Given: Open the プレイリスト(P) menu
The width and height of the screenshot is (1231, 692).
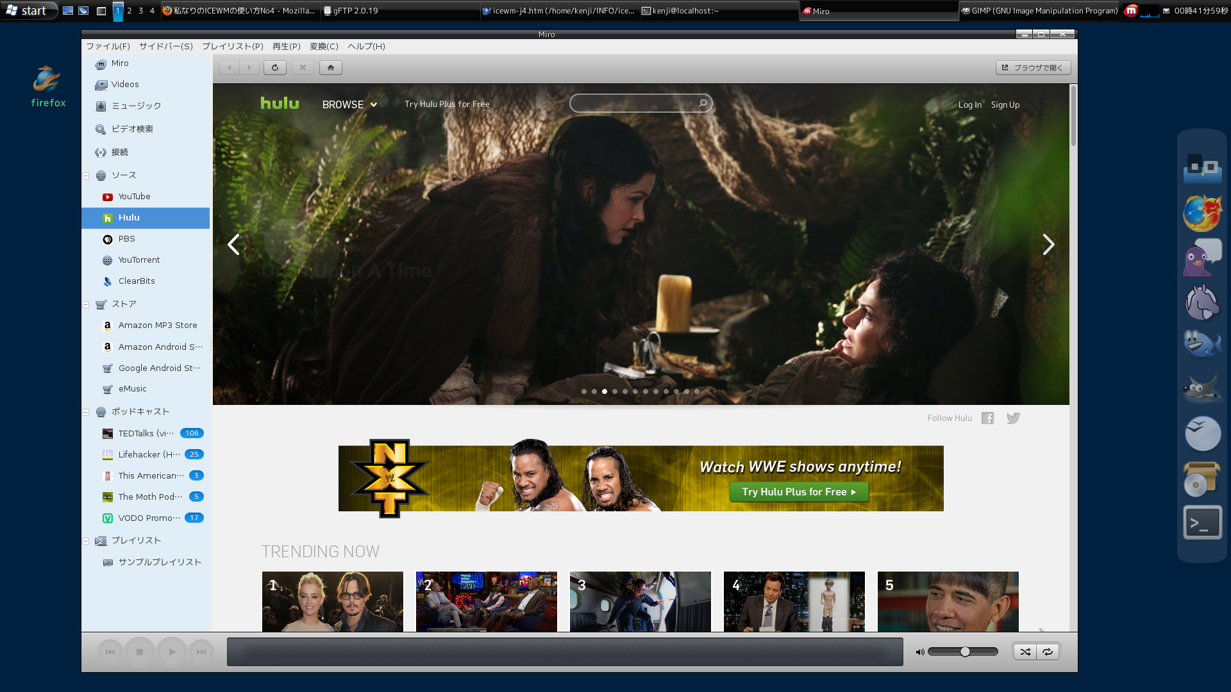Looking at the screenshot, I should (232, 46).
